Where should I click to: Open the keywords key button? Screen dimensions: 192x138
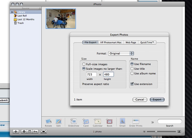click(x=35, y=131)
